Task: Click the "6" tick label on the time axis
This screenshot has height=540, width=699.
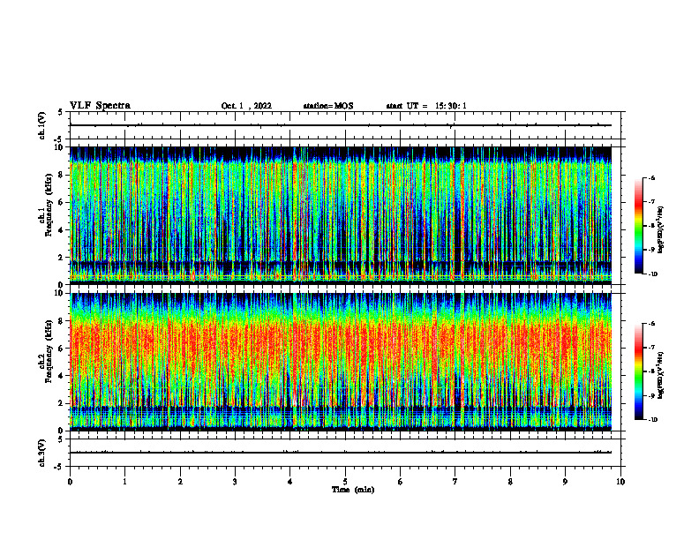Action: pos(401,482)
